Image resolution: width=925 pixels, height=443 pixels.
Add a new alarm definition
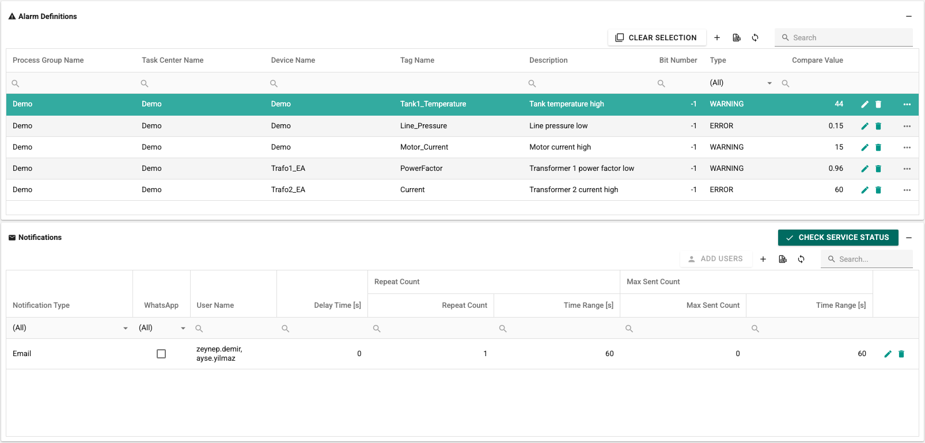coord(717,37)
